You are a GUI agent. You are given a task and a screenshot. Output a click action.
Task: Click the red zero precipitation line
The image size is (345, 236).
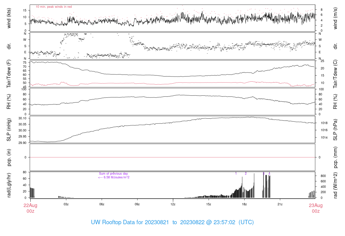[x=172, y=157]
